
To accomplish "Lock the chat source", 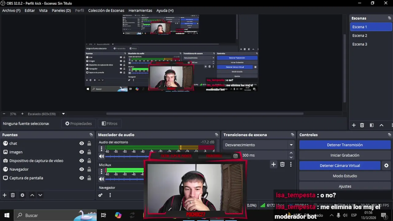I will (89, 143).
